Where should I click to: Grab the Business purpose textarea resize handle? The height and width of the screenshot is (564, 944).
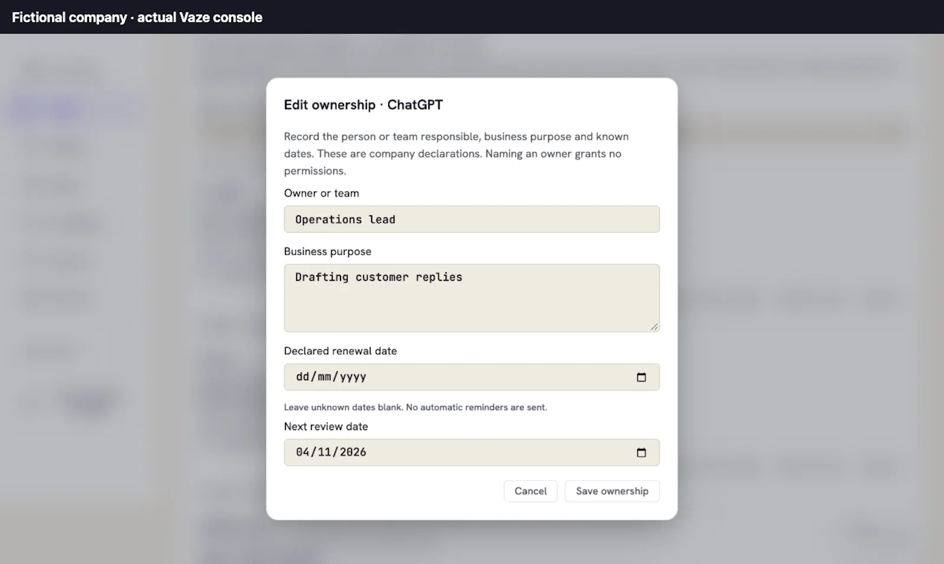coord(654,327)
